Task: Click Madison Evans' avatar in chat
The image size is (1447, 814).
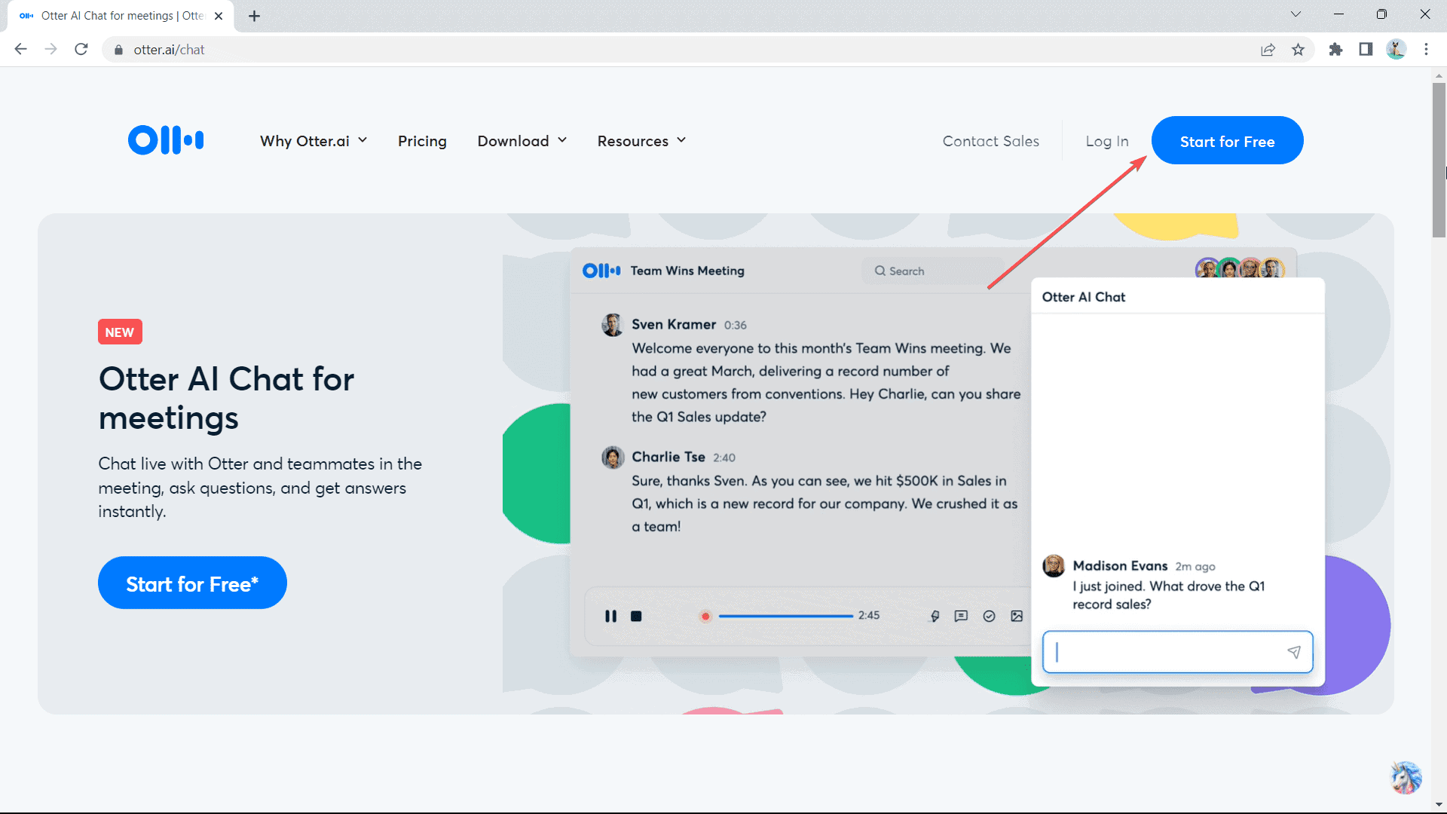Action: click(x=1054, y=565)
